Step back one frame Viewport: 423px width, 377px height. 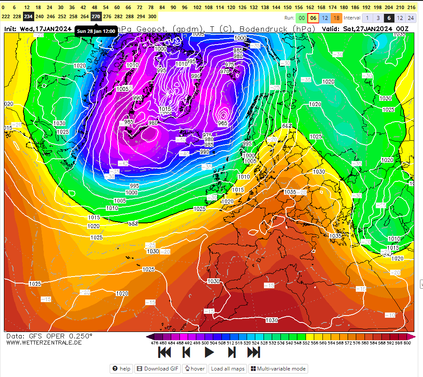pyautogui.click(x=186, y=352)
